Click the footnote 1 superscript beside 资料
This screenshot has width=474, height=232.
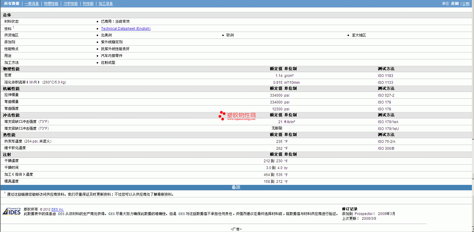pos(13,27)
